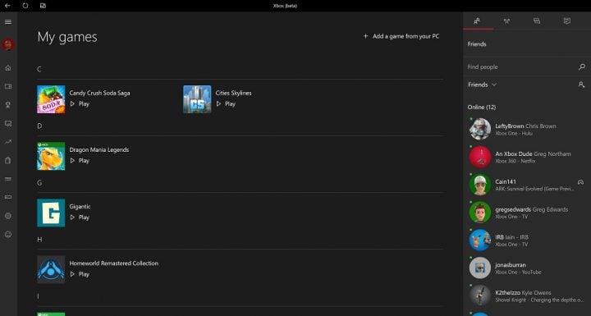
Task: Open the Settings gear in sidebar
Action: click(x=8, y=216)
